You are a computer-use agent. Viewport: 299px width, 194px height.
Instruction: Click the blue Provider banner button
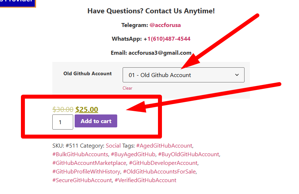18,3
